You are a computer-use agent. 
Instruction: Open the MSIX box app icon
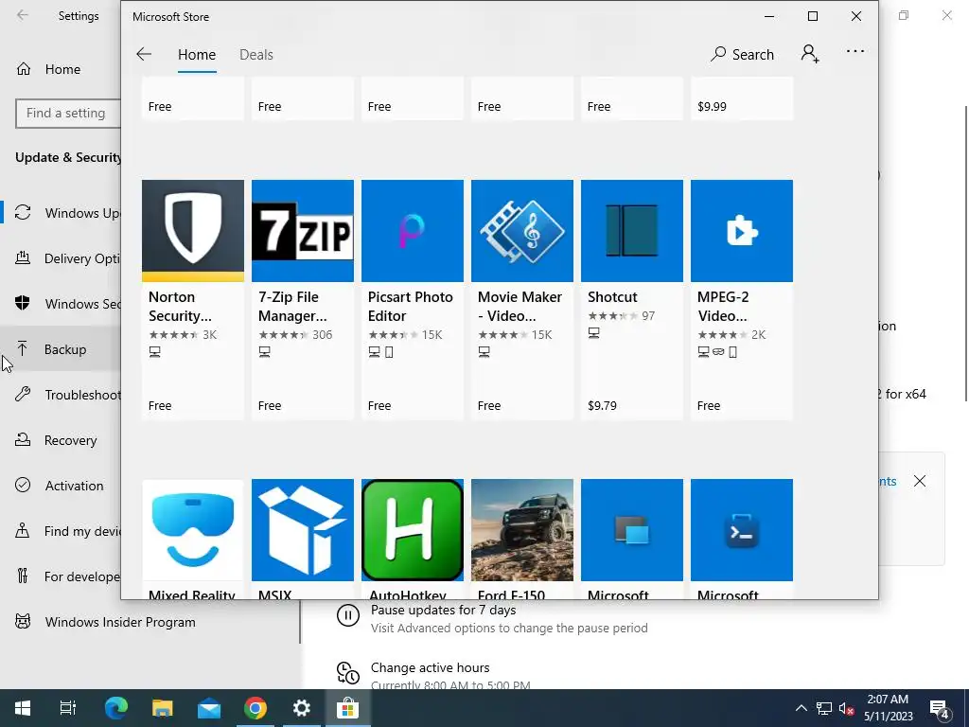point(303,530)
